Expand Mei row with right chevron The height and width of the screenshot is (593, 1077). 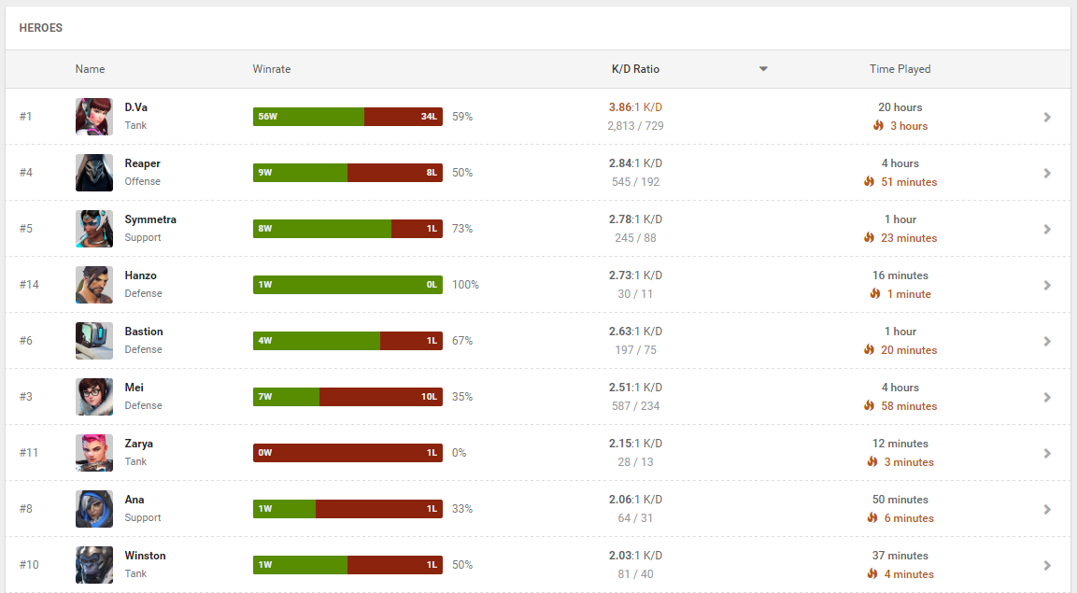[1047, 398]
